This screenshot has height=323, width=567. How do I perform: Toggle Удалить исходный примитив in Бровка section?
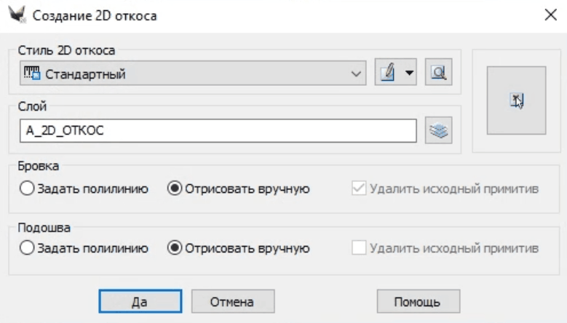[x=360, y=189]
